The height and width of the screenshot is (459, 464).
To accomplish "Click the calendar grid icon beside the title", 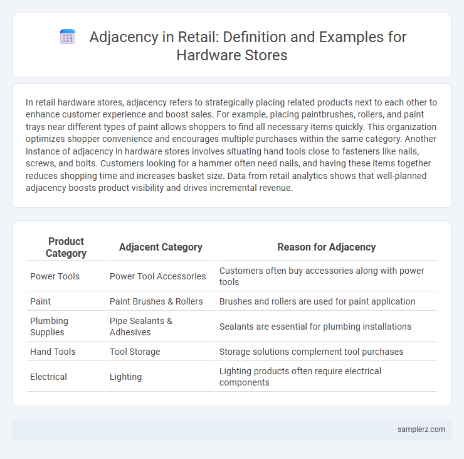I will click(68, 37).
